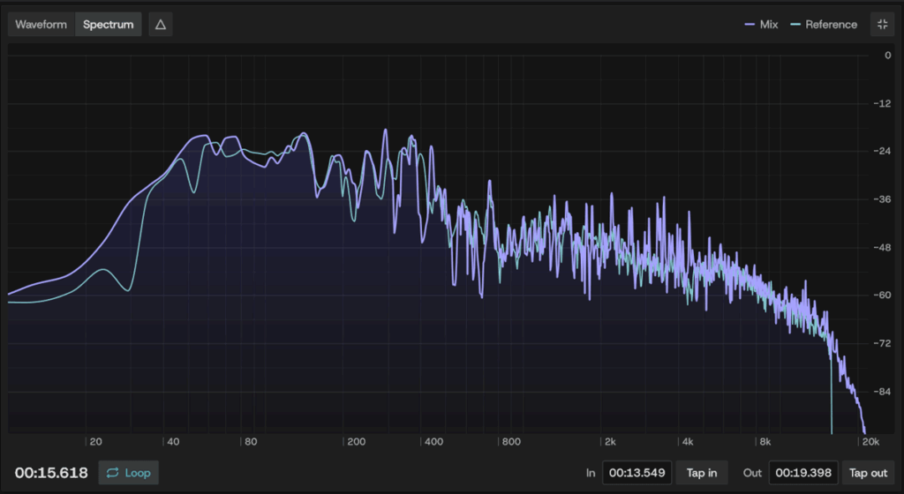The width and height of the screenshot is (904, 494).
Task: Click the 40 frequency axis label
Action: (x=173, y=442)
